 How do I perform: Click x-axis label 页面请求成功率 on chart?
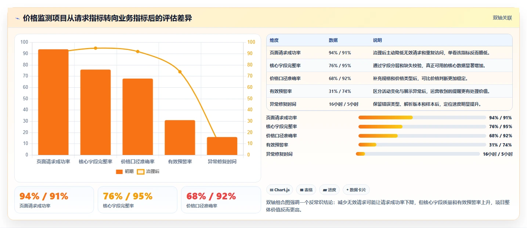(53, 162)
